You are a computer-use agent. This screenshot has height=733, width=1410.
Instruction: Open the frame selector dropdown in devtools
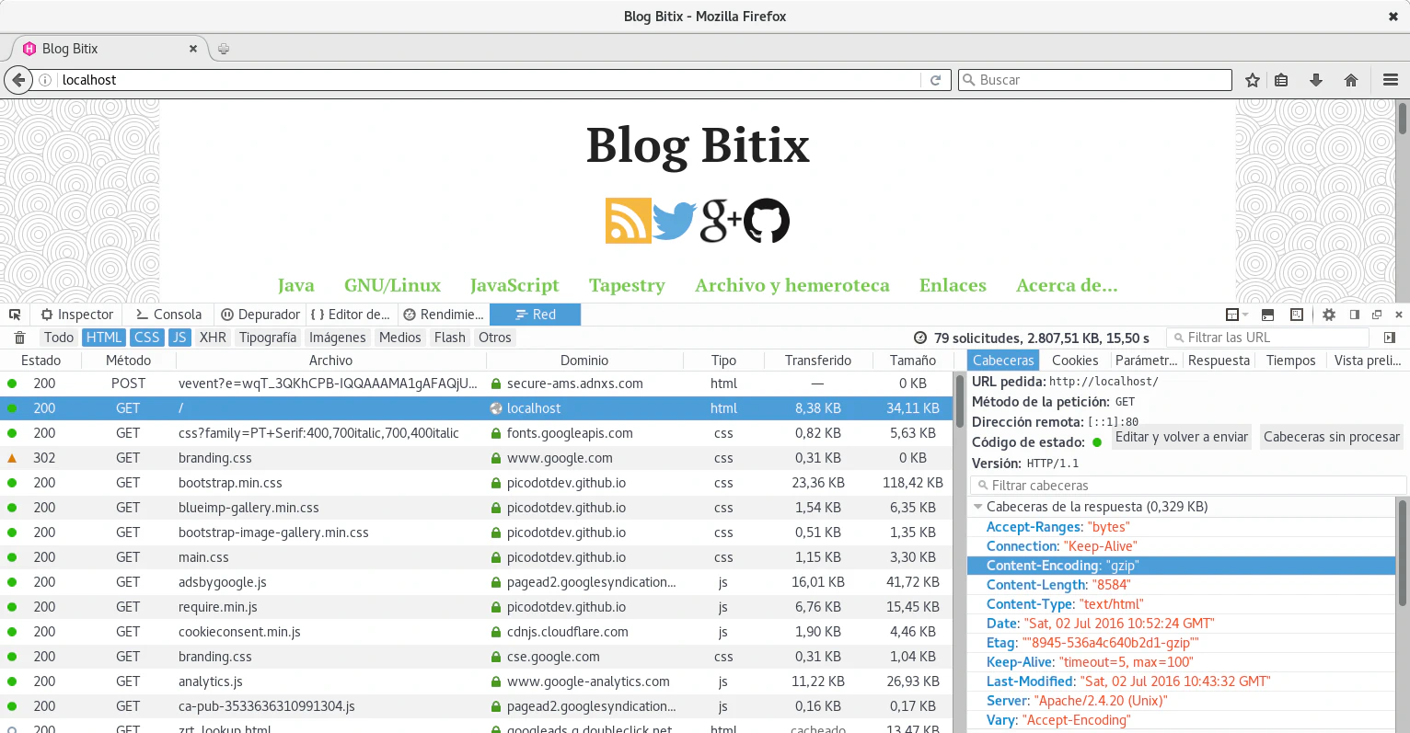(1236, 315)
